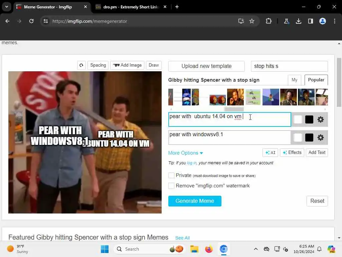Expand More Options
The image size is (342, 257).
coord(186,153)
